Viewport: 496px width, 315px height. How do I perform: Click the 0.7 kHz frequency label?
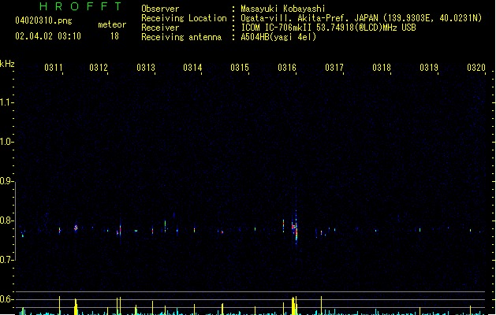click(x=6, y=260)
